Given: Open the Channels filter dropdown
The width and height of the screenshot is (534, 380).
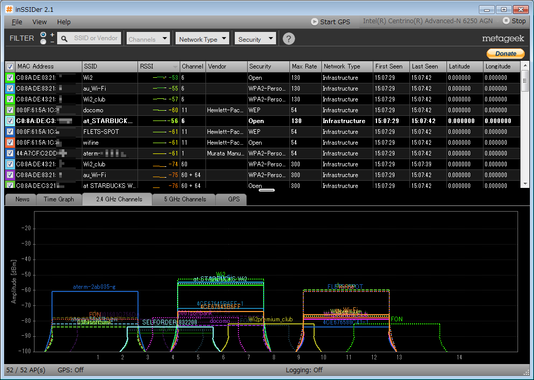Looking at the screenshot, I should coord(148,39).
